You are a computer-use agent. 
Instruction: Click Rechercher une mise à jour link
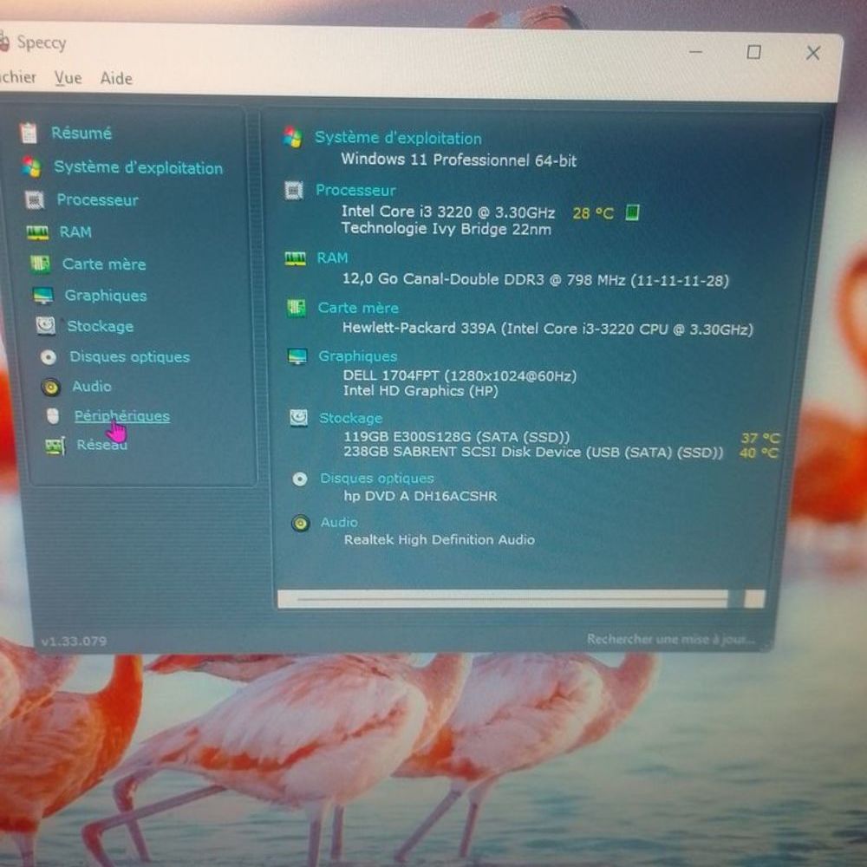[670, 640]
